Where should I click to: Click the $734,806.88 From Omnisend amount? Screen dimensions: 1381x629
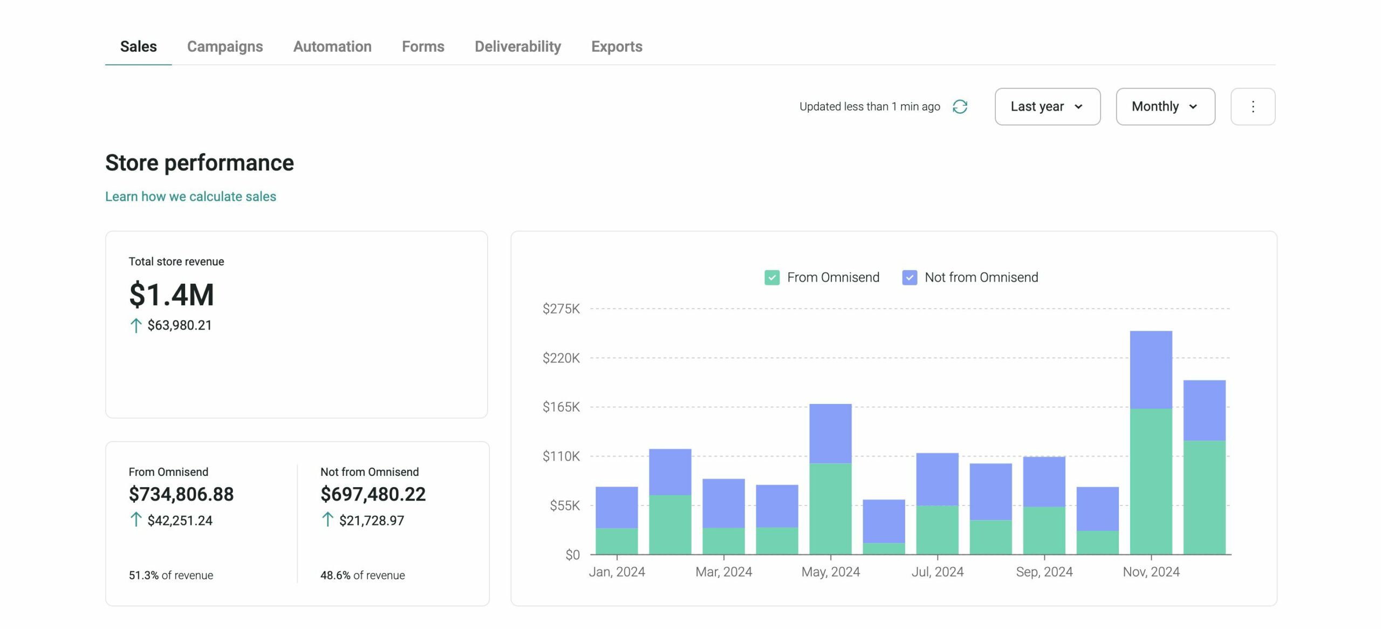(181, 494)
